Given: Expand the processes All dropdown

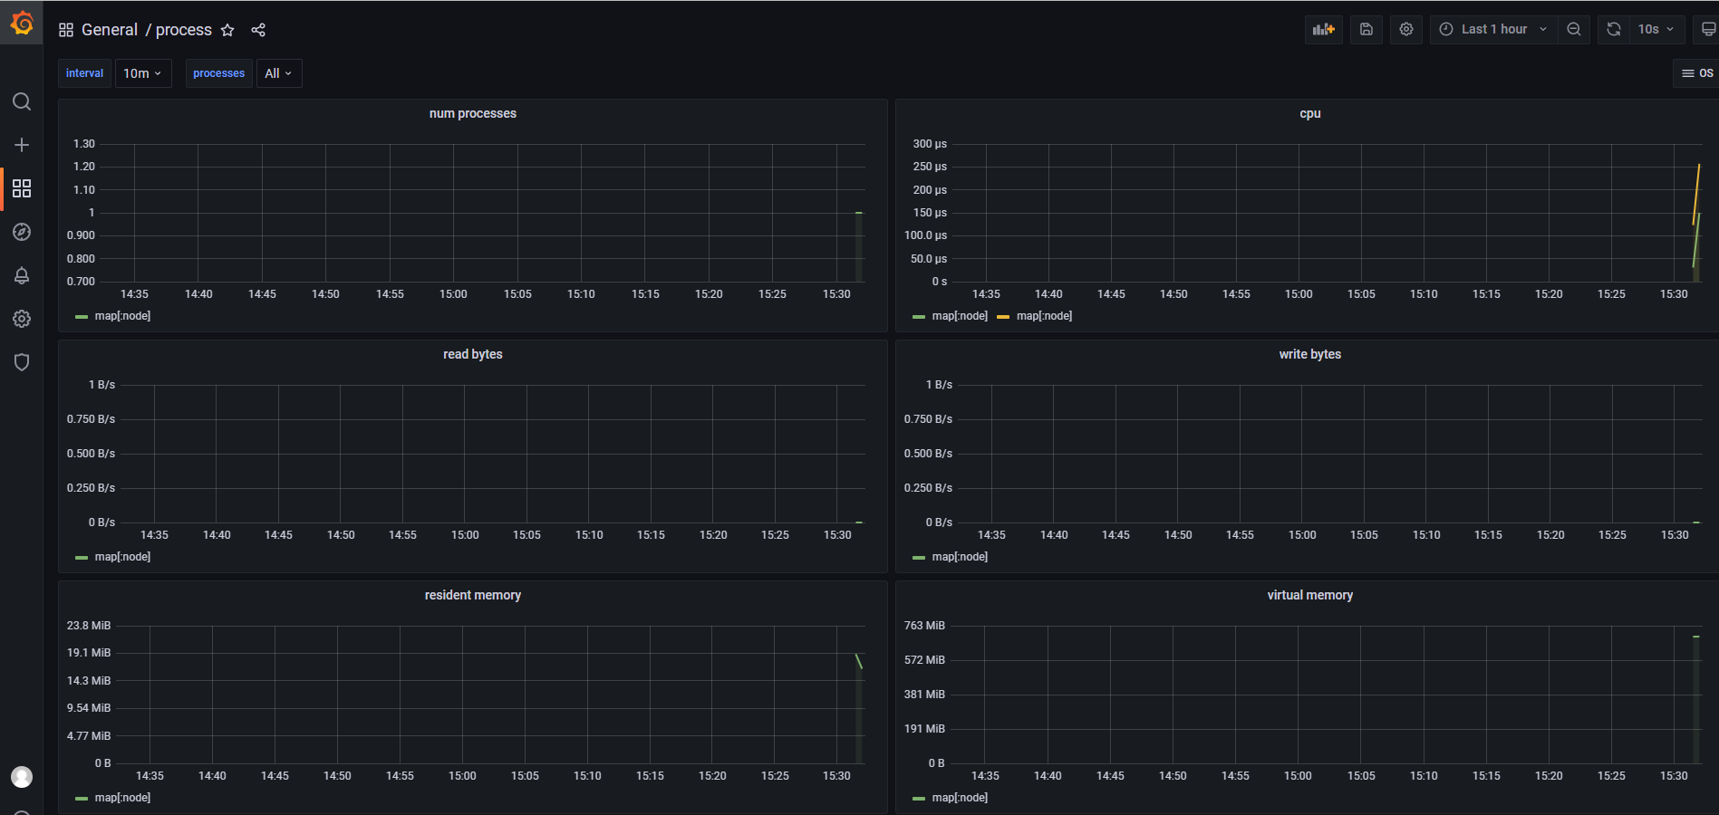Looking at the screenshot, I should coord(278,73).
